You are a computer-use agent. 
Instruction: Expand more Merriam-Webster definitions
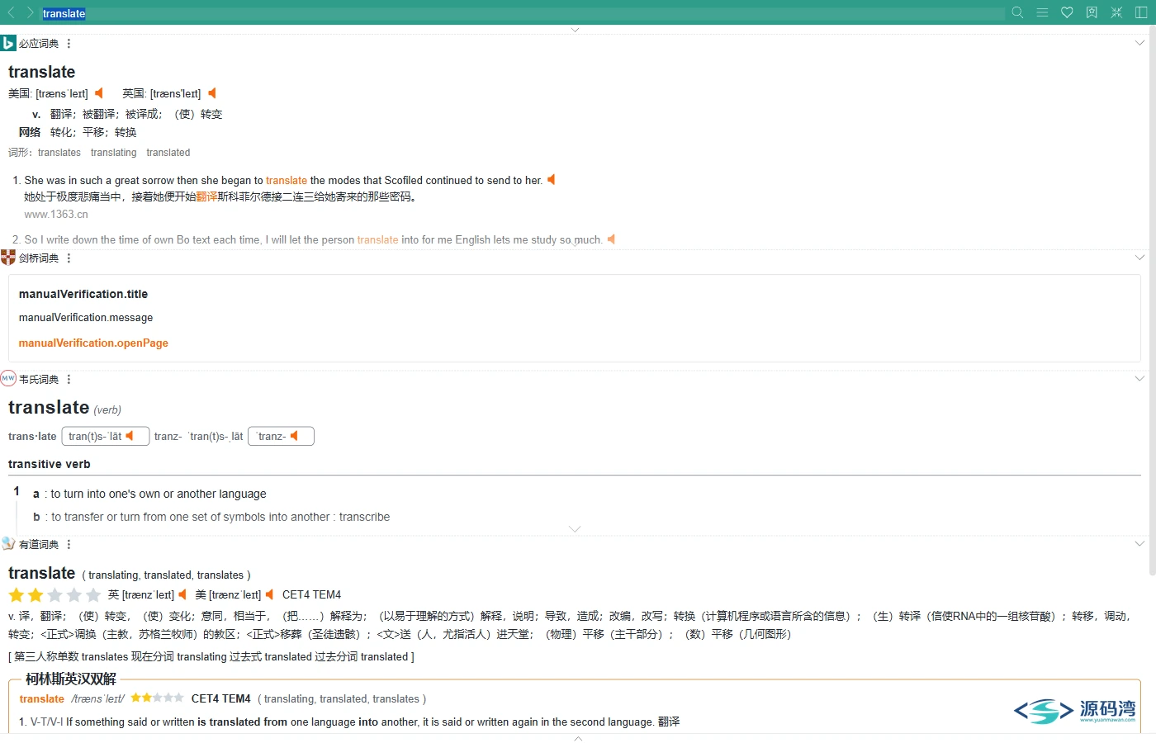pos(576,529)
